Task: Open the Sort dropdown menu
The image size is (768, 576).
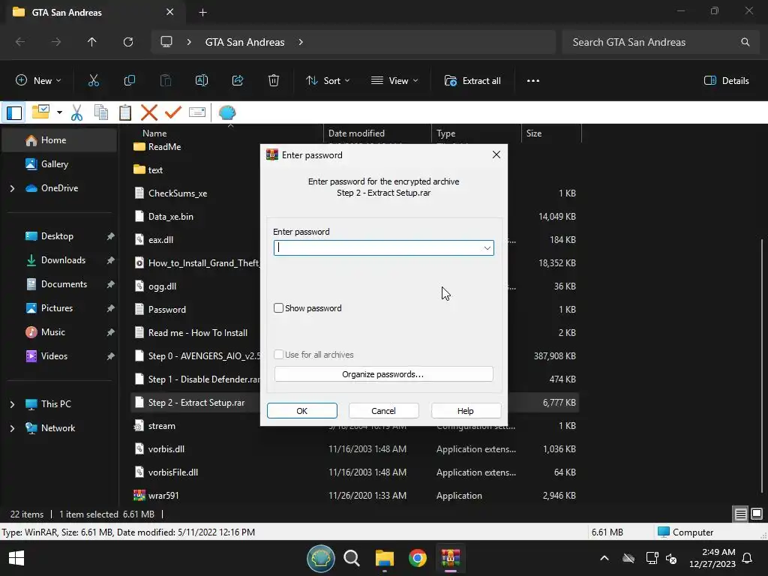Action: coord(328,81)
